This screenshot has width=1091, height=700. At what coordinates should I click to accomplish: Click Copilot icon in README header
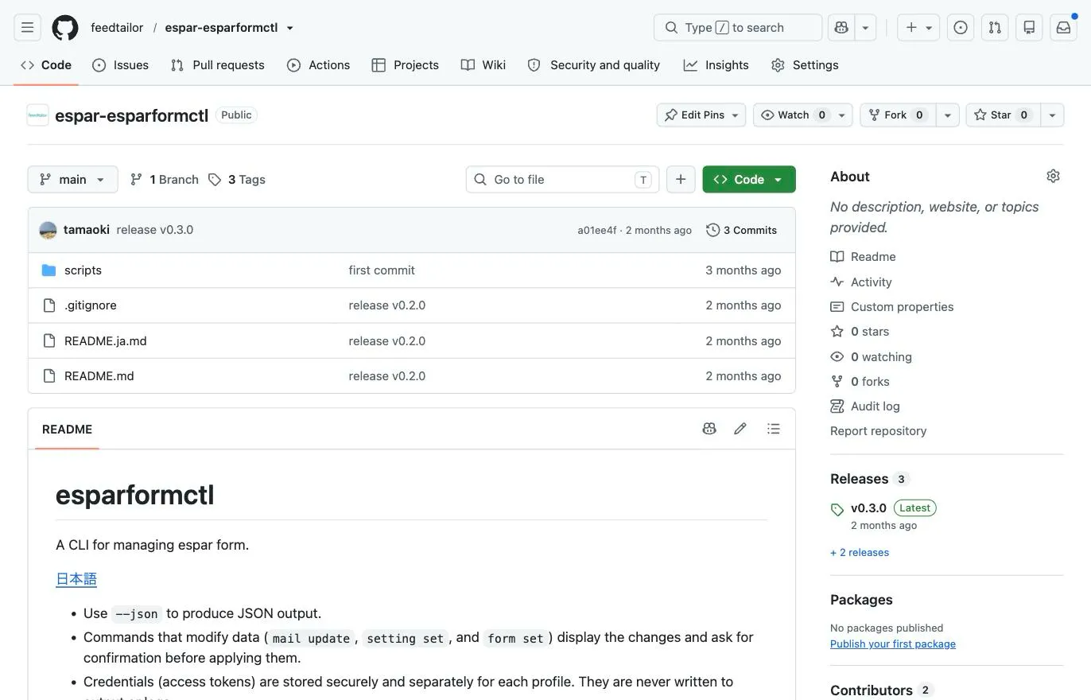tap(709, 429)
